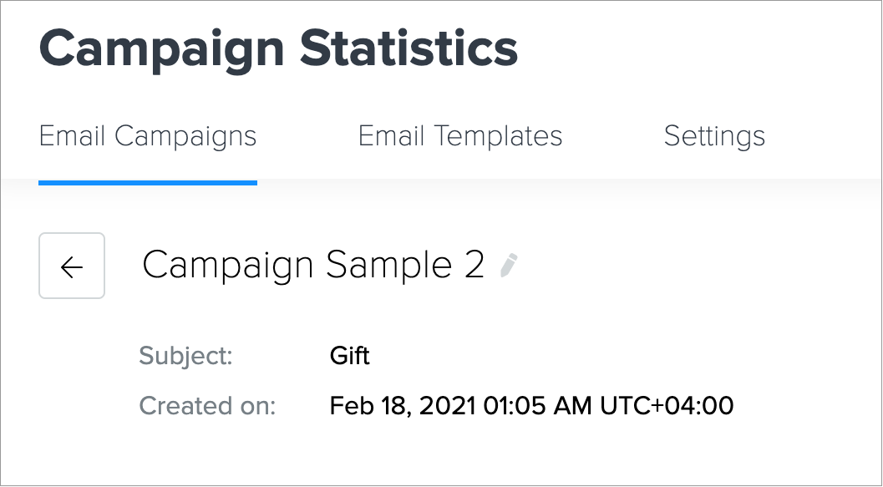
Task: Click the Campaign Statistics page heading
Action: pos(278,48)
